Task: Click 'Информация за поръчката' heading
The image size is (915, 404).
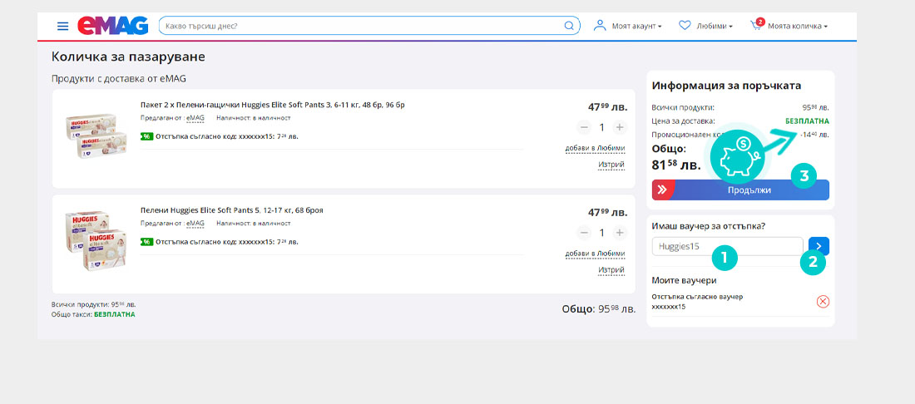Action: [x=726, y=86]
